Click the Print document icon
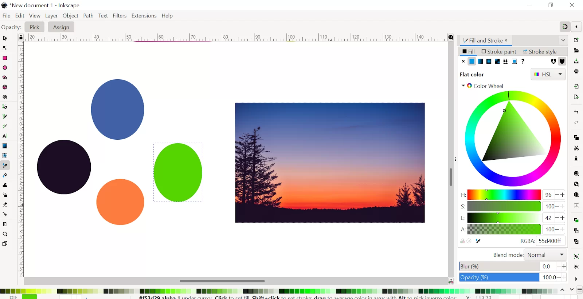 (576, 72)
